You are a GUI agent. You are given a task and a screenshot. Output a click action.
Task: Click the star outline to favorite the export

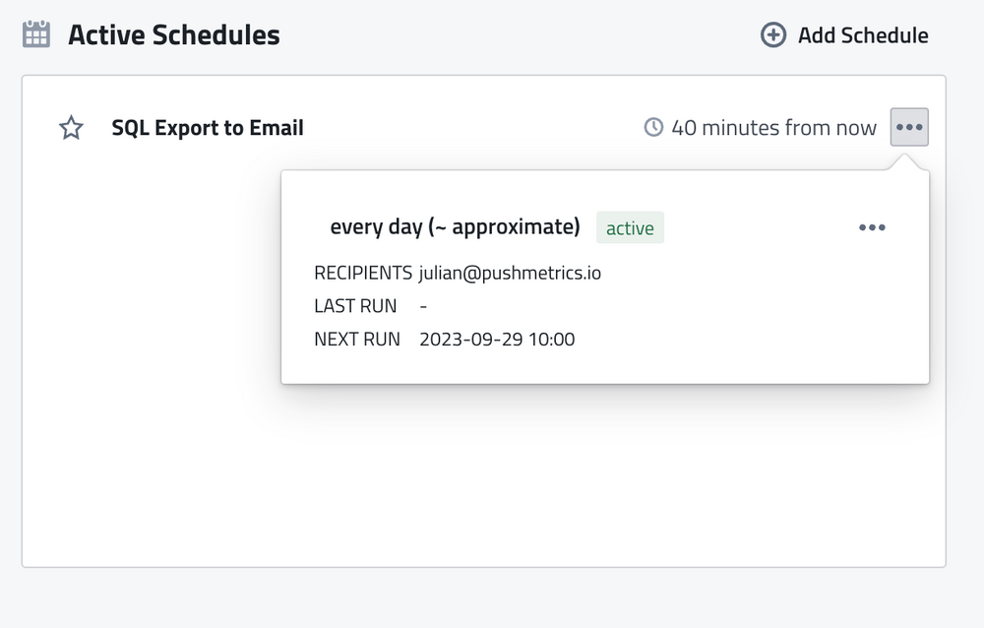click(70, 127)
